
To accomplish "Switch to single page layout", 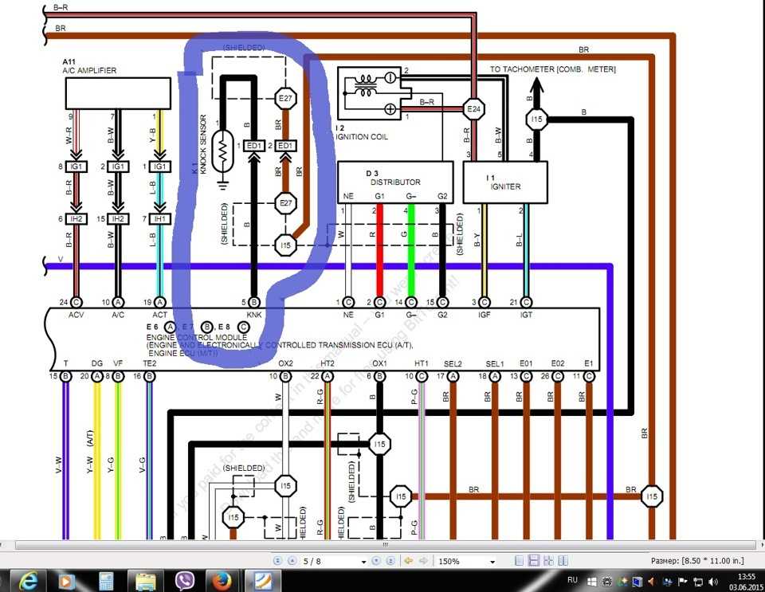I will pos(520,562).
